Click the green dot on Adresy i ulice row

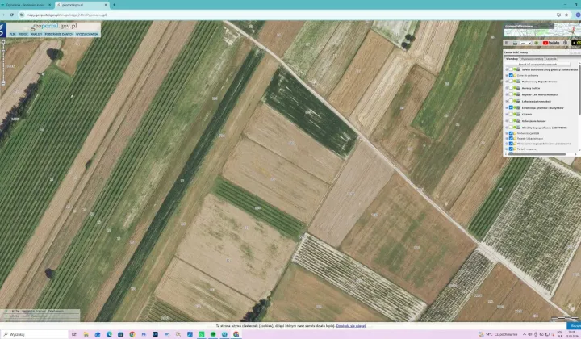(515, 88)
